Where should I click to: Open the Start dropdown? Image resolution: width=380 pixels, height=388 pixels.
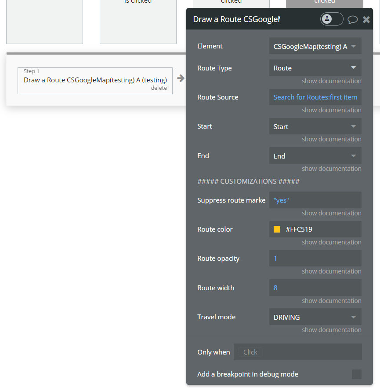(x=315, y=126)
